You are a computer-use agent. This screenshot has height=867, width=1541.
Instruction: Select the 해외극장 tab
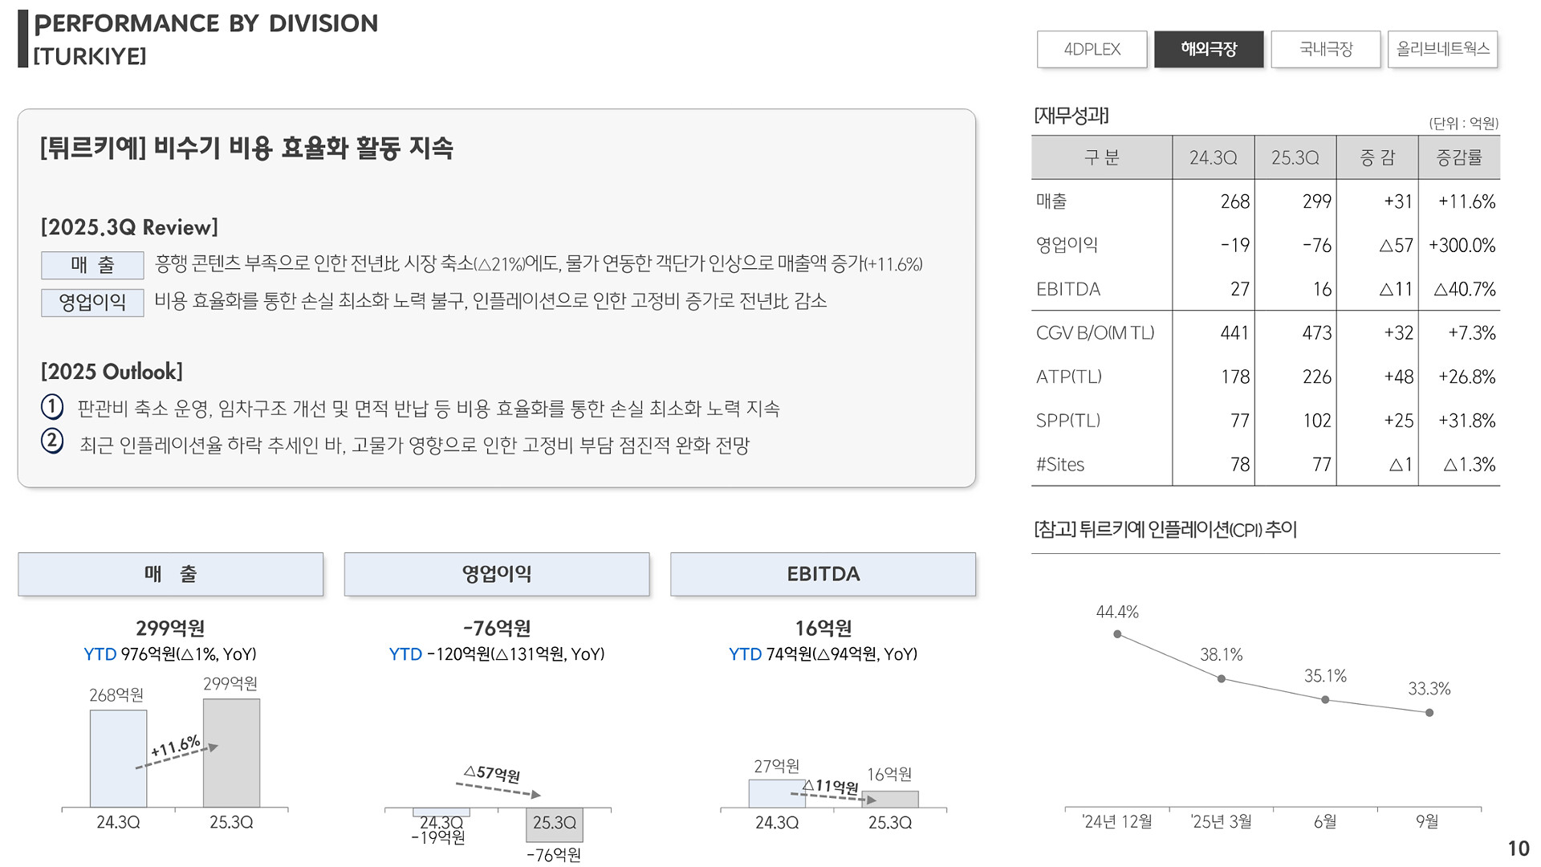(x=1209, y=49)
